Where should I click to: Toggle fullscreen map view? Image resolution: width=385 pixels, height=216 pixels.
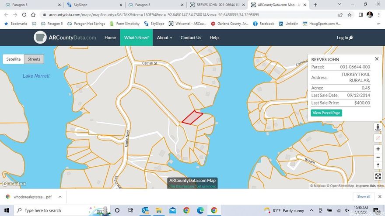coord(378,176)
